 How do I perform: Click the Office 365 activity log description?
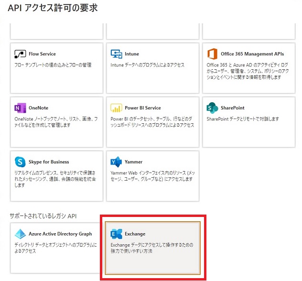(248, 71)
